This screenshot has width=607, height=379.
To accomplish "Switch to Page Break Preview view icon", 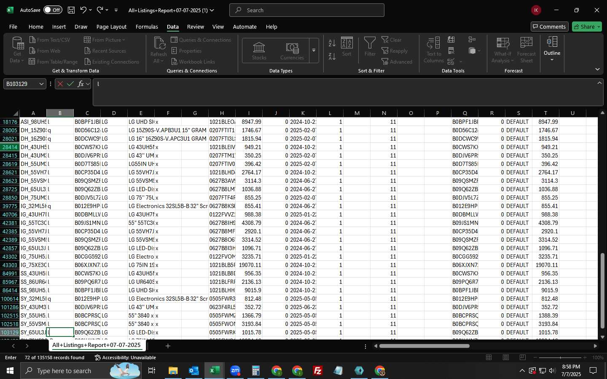I will tap(523, 357).
